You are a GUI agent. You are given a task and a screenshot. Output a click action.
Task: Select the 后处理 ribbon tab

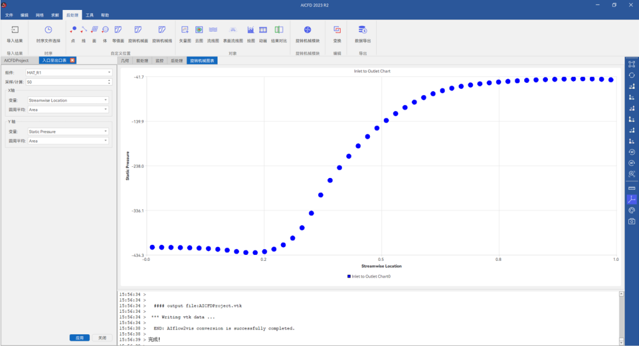[72, 15]
